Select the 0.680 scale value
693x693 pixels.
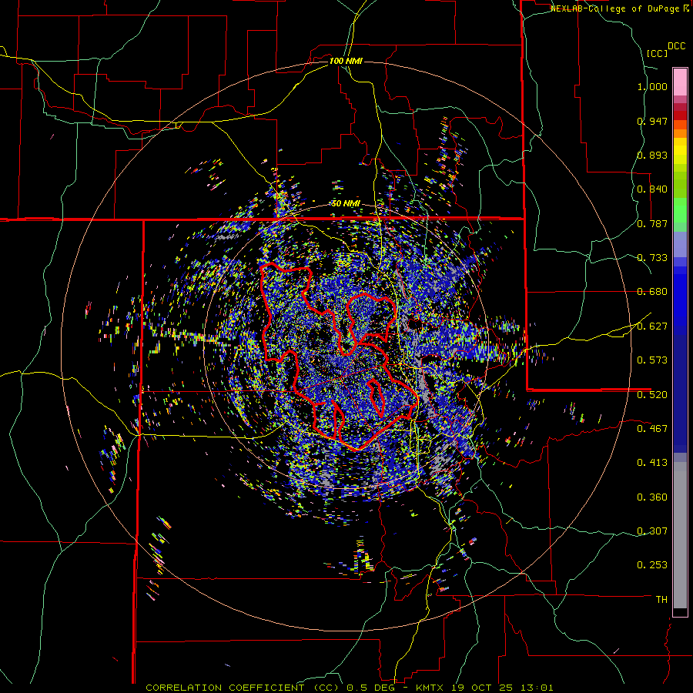click(x=652, y=292)
